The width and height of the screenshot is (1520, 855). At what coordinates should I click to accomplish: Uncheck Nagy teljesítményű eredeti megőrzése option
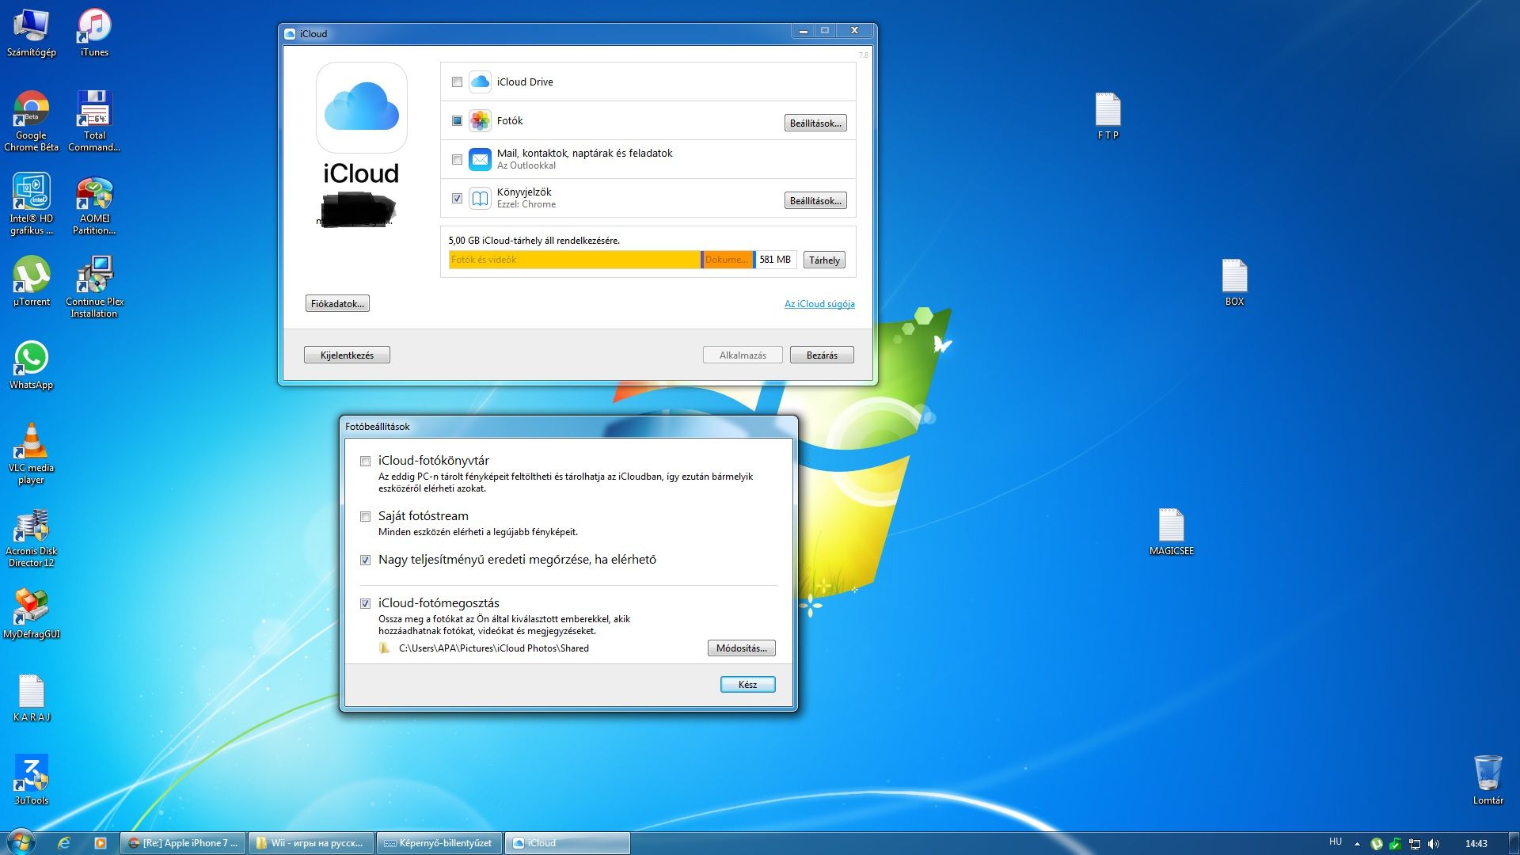coord(365,560)
